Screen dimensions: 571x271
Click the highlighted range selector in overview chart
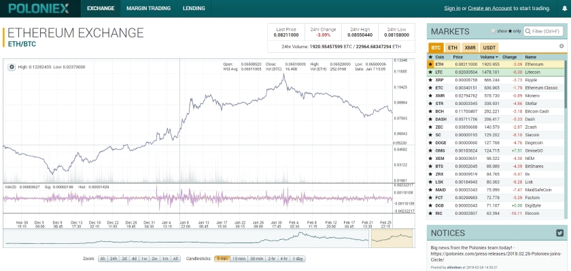coord(392,238)
